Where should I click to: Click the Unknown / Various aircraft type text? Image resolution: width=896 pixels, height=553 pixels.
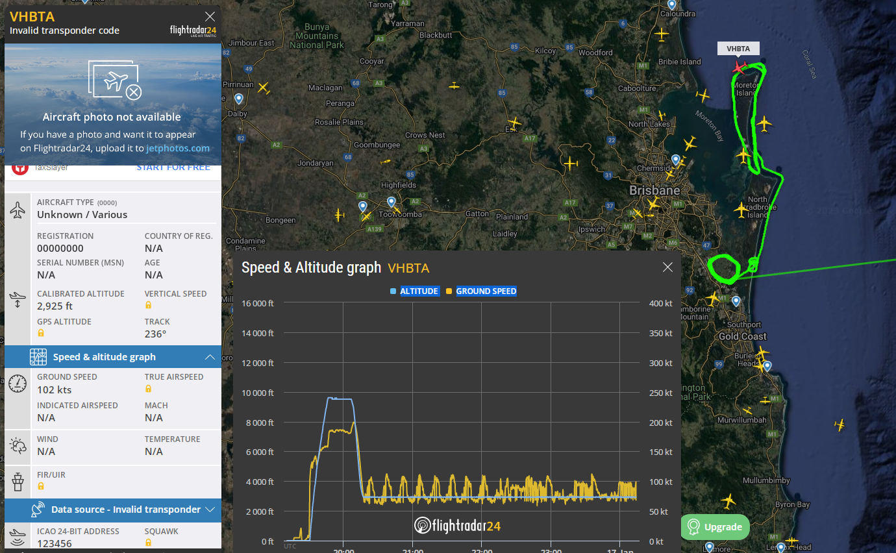click(x=82, y=215)
